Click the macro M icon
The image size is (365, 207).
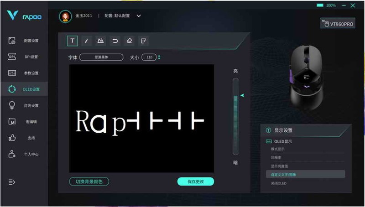click(x=12, y=122)
